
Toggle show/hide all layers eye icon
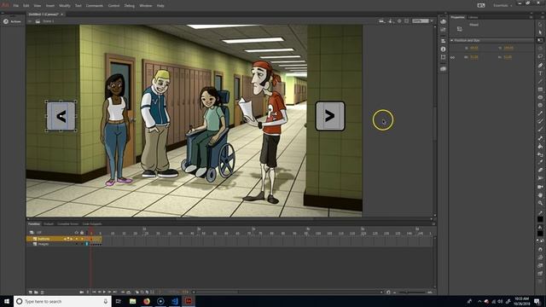[77, 232]
